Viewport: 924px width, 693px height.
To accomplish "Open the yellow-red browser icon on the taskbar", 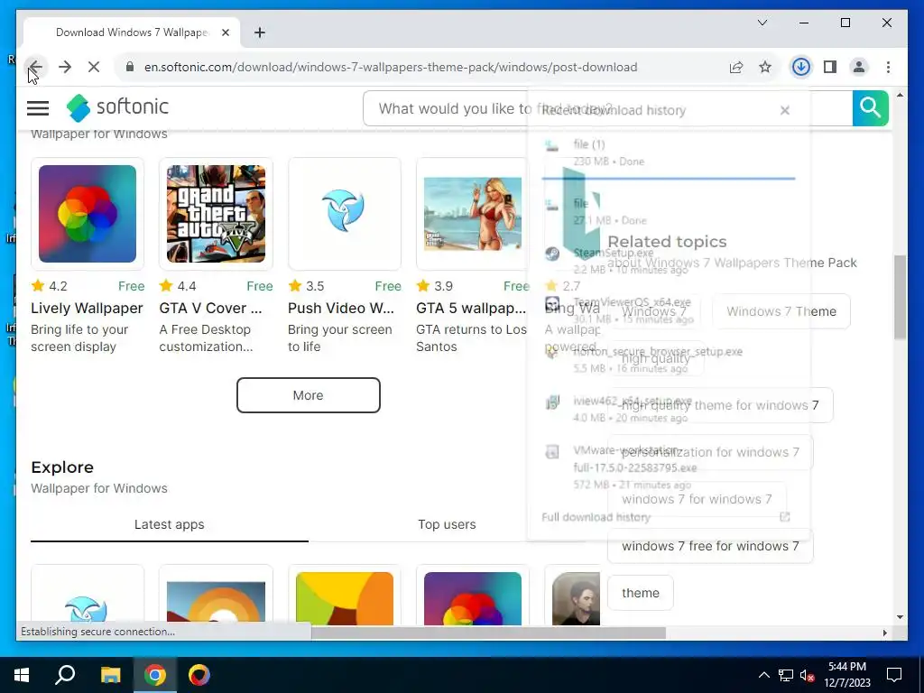I will point(199,675).
